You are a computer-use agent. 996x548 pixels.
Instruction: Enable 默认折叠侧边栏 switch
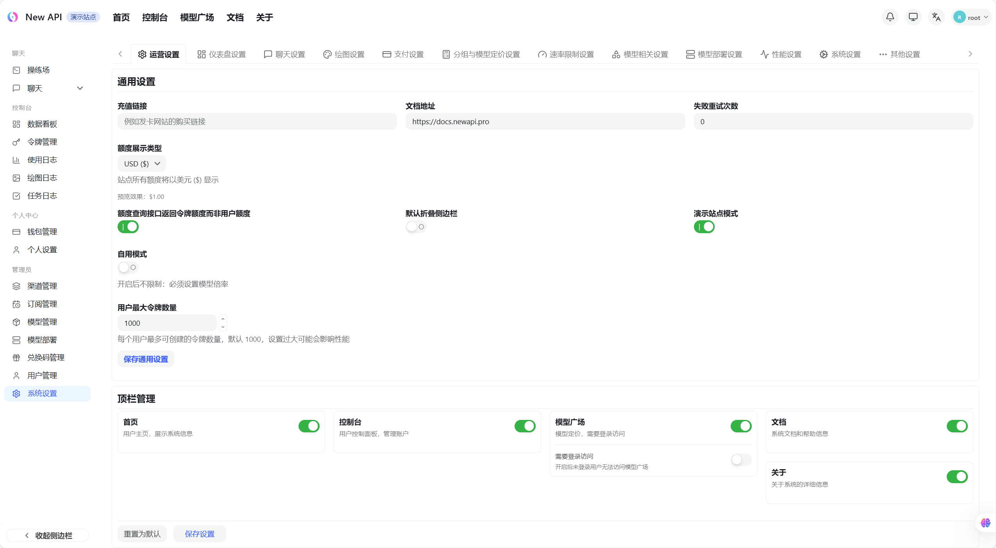tap(415, 227)
